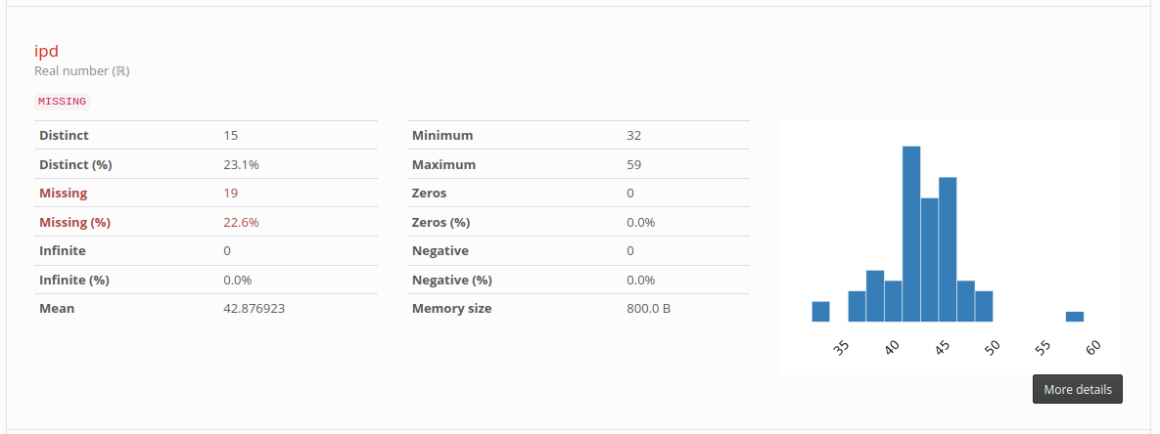This screenshot has height=434, width=1160.
Task: Select the rightmost isolated histogram bar
Action: pyautogui.click(x=1074, y=317)
